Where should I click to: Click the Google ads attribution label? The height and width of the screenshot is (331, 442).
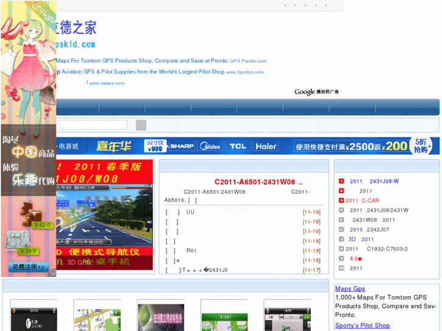pos(317,92)
